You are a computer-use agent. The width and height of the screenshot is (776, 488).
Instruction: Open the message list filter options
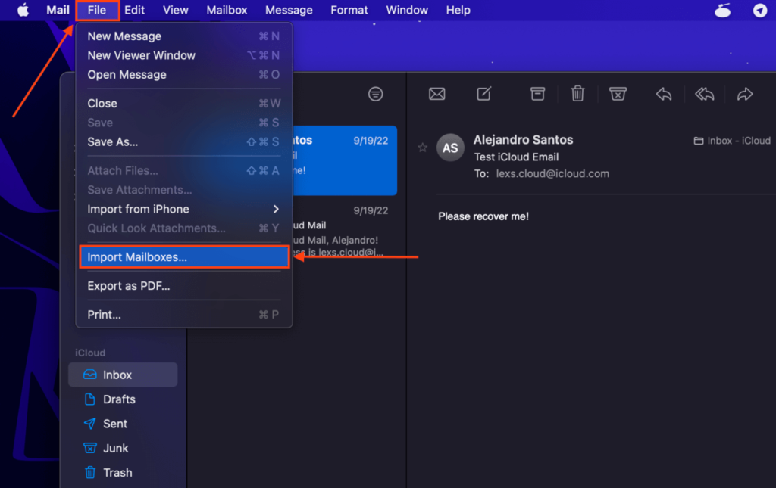[x=375, y=94]
